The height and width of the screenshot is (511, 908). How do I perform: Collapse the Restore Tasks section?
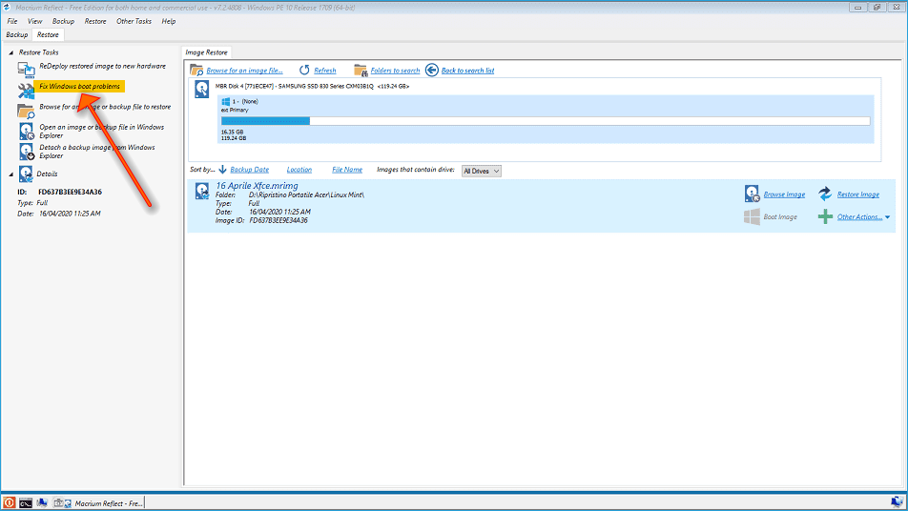click(x=11, y=52)
